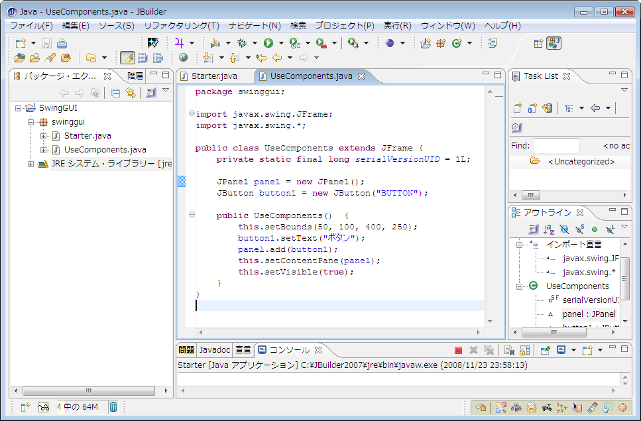This screenshot has height=421, width=641.
Task: Toggle Mark Occurrences highlighter button
Action: click(127, 58)
